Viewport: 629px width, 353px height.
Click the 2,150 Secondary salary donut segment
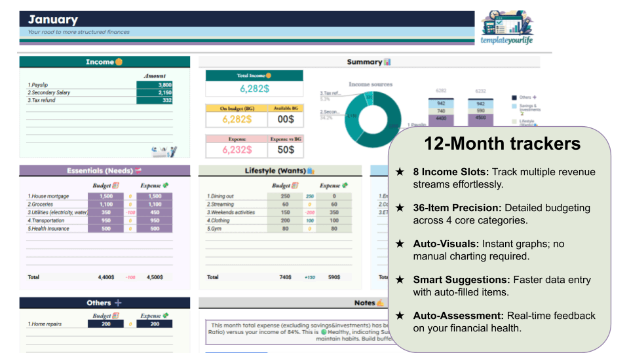(352, 117)
